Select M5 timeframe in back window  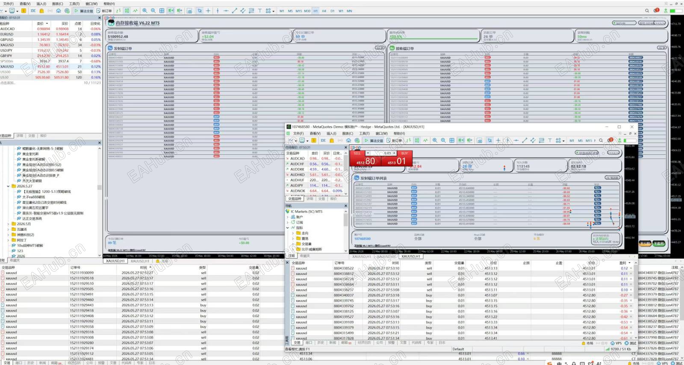(290, 11)
